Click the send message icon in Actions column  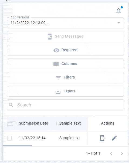click(102, 138)
